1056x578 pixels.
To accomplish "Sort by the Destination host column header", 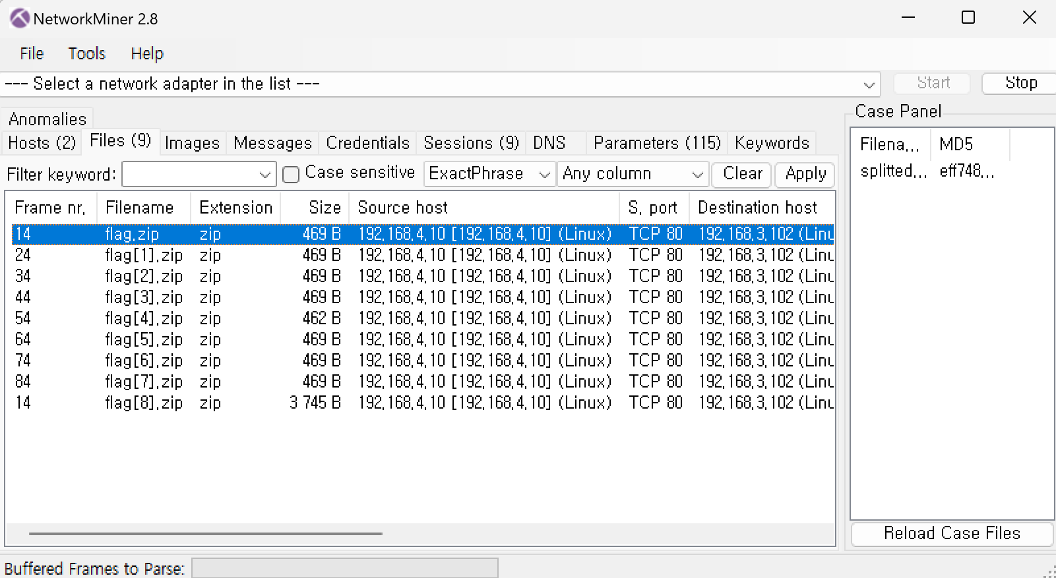I will coord(762,208).
